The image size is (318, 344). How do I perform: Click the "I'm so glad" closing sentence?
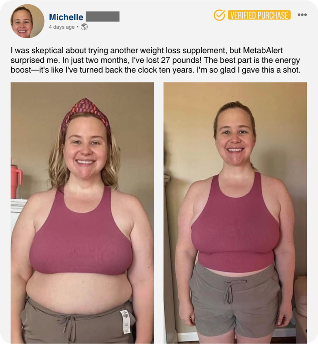pyautogui.click(x=248, y=70)
